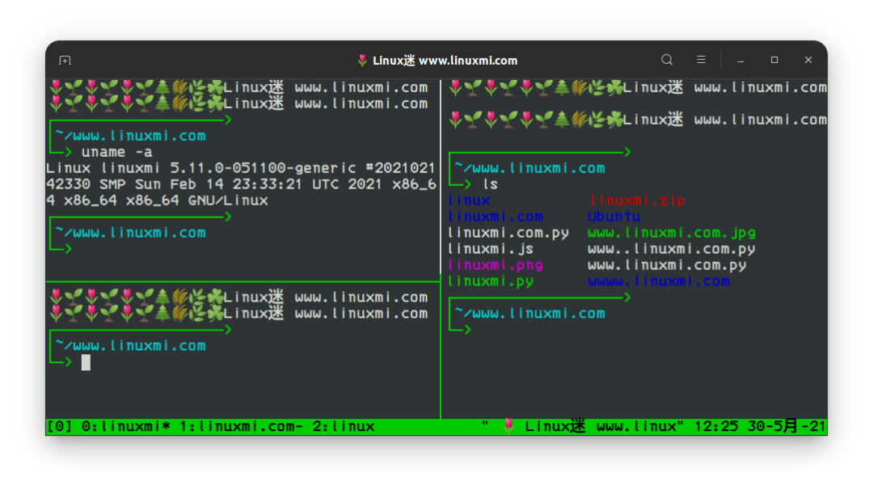The height and width of the screenshot is (486, 873).
Task: Click the tulip icon beside the window title
Action: (362, 60)
